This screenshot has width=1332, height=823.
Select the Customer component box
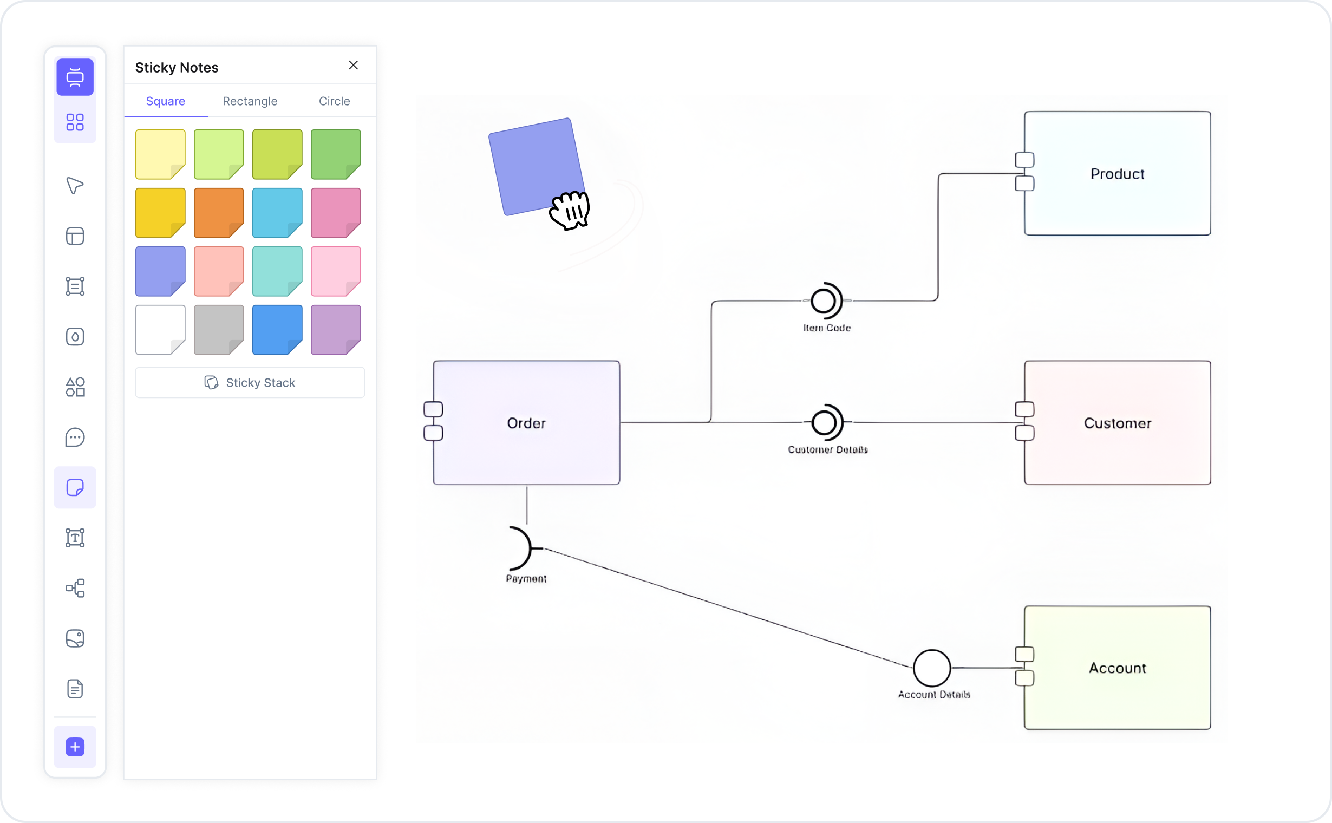tap(1118, 423)
